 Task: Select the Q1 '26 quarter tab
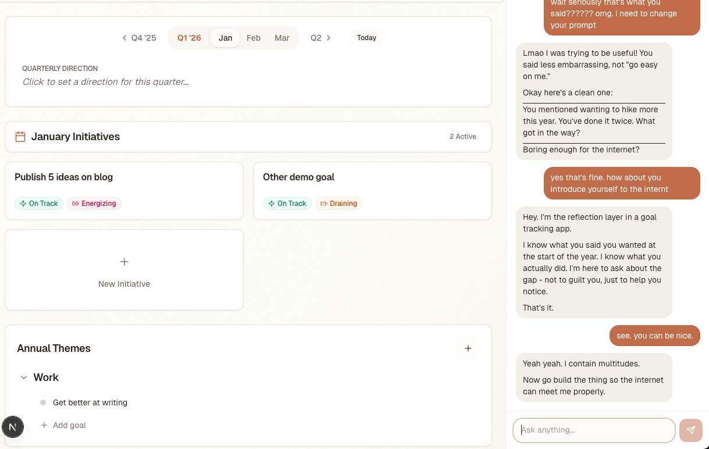[189, 38]
